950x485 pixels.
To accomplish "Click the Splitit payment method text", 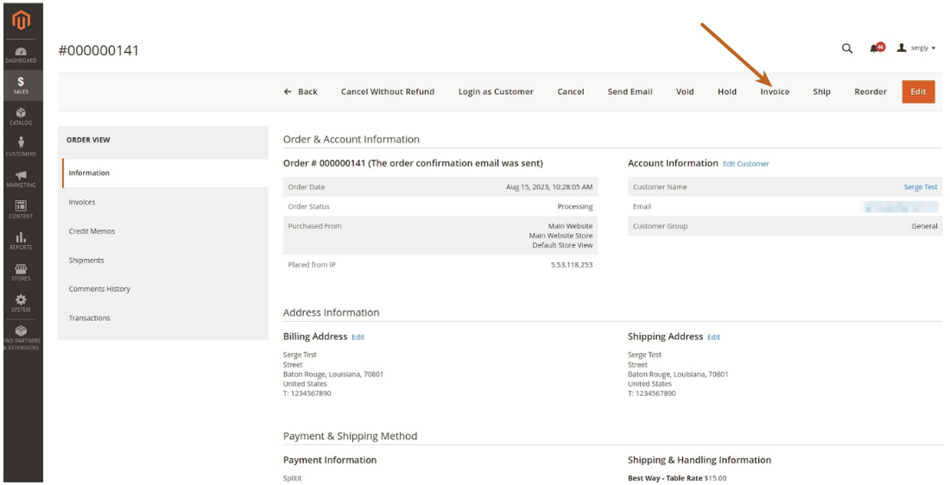I will 292,478.
